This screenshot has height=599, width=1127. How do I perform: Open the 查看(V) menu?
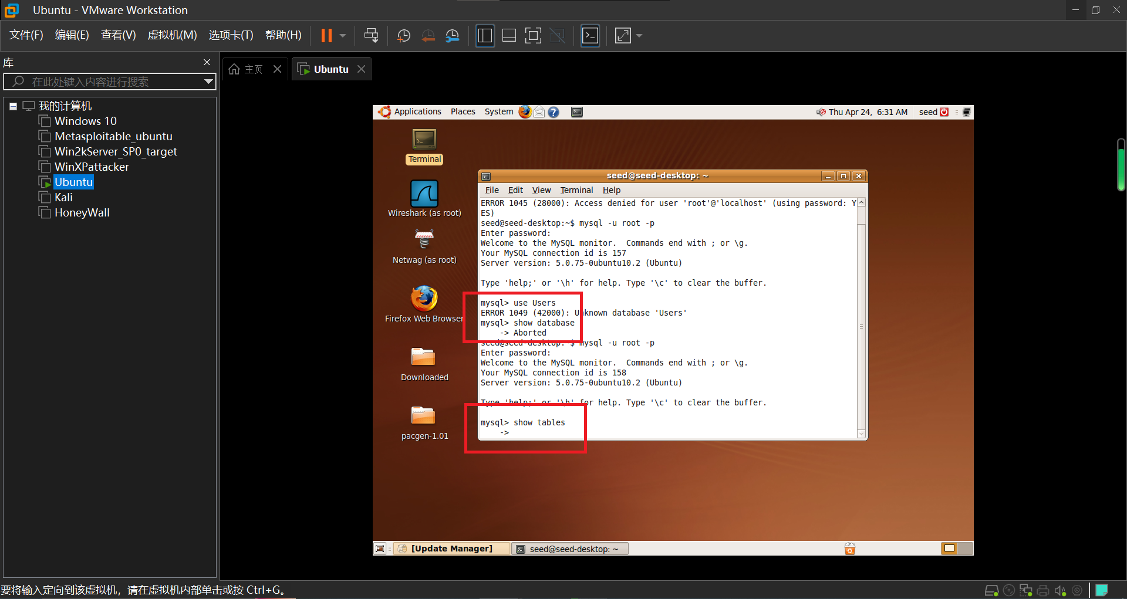tap(119, 35)
